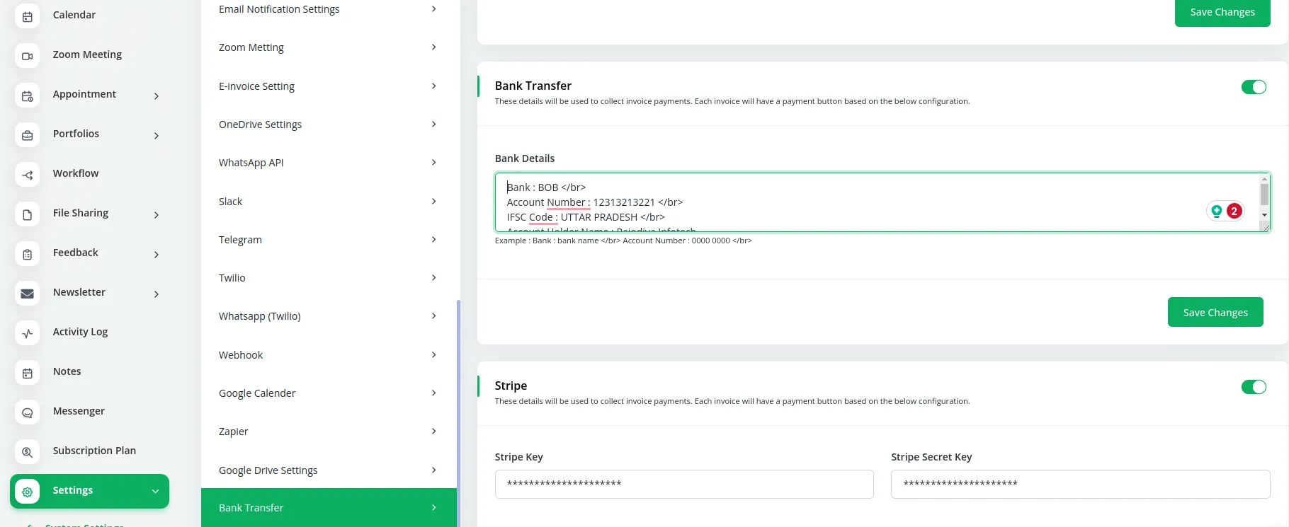The width and height of the screenshot is (1289, 527).
Task: Click the red grammar-checker badge in textarea
Action: (1234, 211)
